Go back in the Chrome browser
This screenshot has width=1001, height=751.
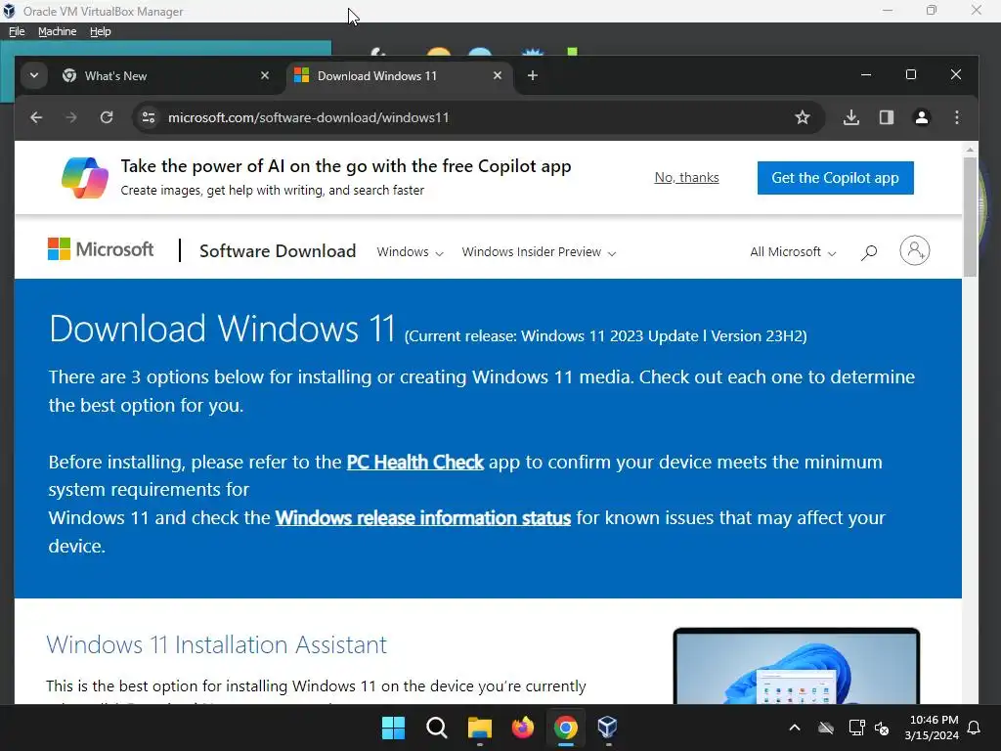36,117
